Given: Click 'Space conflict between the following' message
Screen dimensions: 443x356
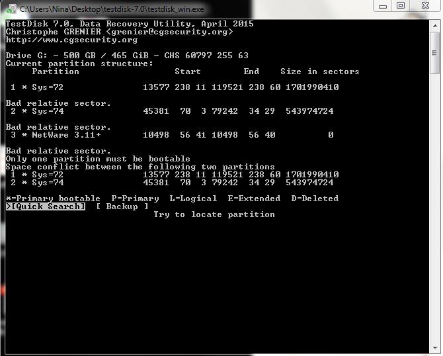Looking at the screenshot, I should point(140,167).
